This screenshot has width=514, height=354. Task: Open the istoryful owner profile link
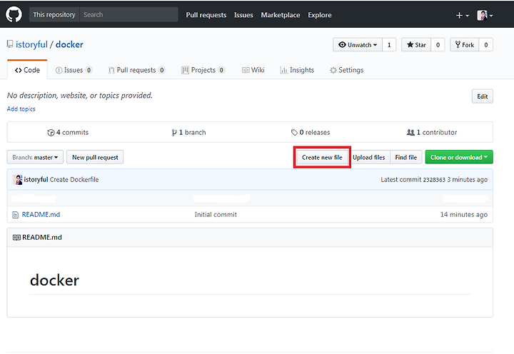click(32, 44)
